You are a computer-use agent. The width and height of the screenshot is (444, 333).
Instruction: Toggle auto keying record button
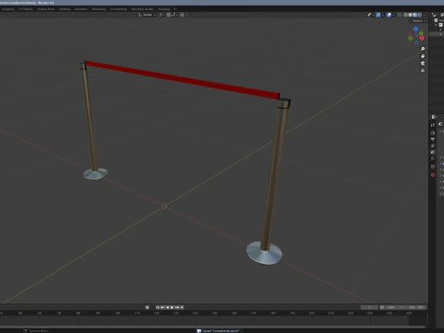click(147, 307)
